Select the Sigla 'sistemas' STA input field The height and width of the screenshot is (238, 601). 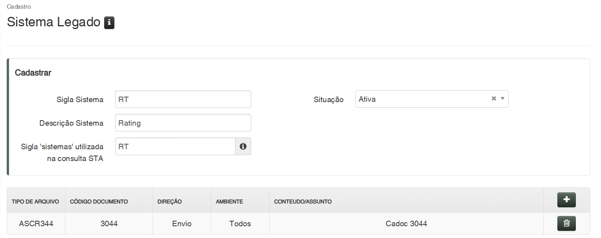[175, 146]
